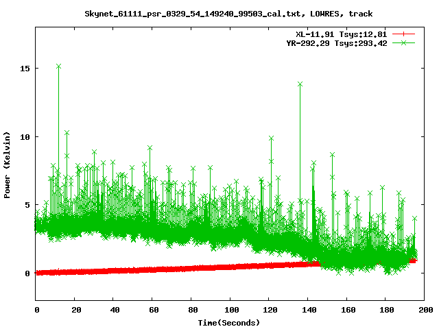Click the 100 tick label on x-axis
The width and height of the screenshot is (439, 329).
pyautogui.click(x=230, y=310)
